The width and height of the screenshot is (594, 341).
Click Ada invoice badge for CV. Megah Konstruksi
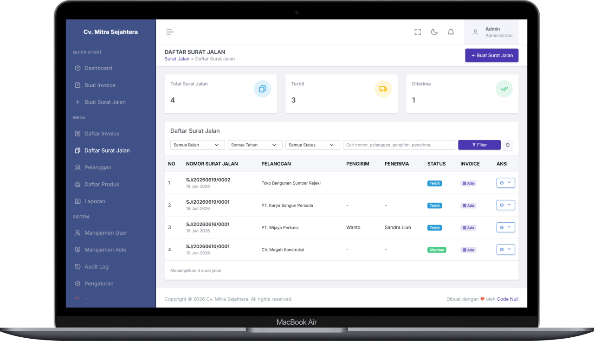(x=468, y=250)
